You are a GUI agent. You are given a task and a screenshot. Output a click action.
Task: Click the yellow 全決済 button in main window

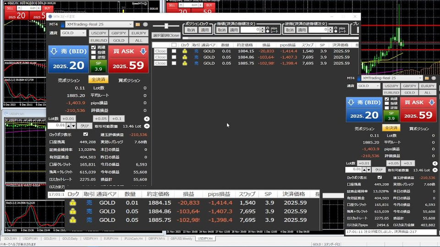(x=98, y=80)
